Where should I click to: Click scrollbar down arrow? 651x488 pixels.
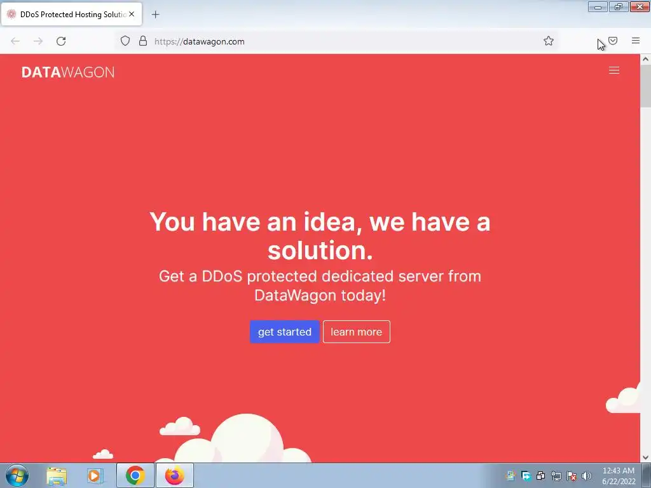click(645, 457)
